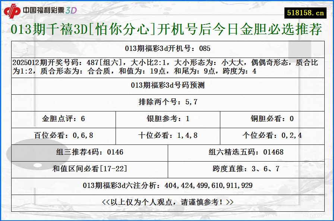Click the 六注分析 numbers row

(x=167, y=185)
